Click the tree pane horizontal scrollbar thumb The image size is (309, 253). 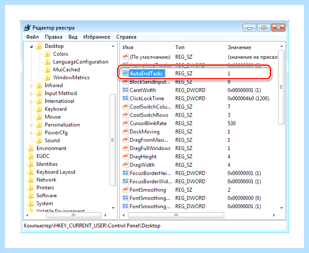(x=74, y=215)
